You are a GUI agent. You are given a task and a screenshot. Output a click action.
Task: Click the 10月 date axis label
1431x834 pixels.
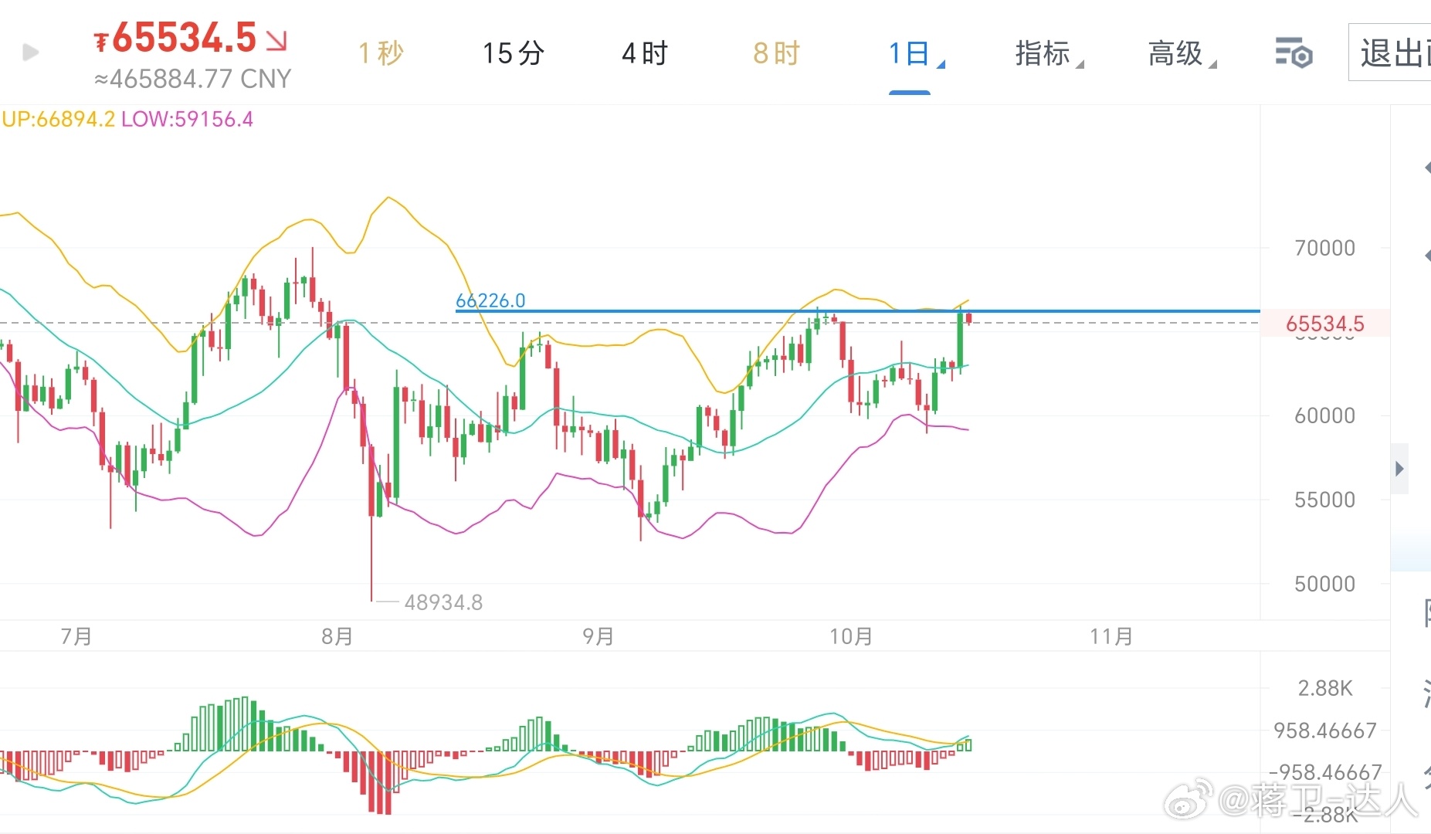coord(851,636)
